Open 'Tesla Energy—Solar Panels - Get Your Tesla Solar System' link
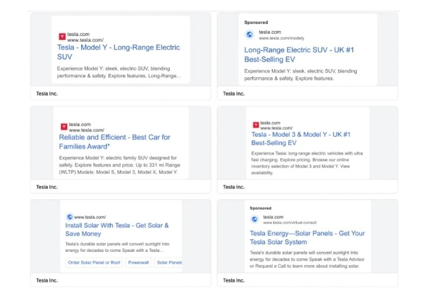438x293 pixels. coord(307,237)
